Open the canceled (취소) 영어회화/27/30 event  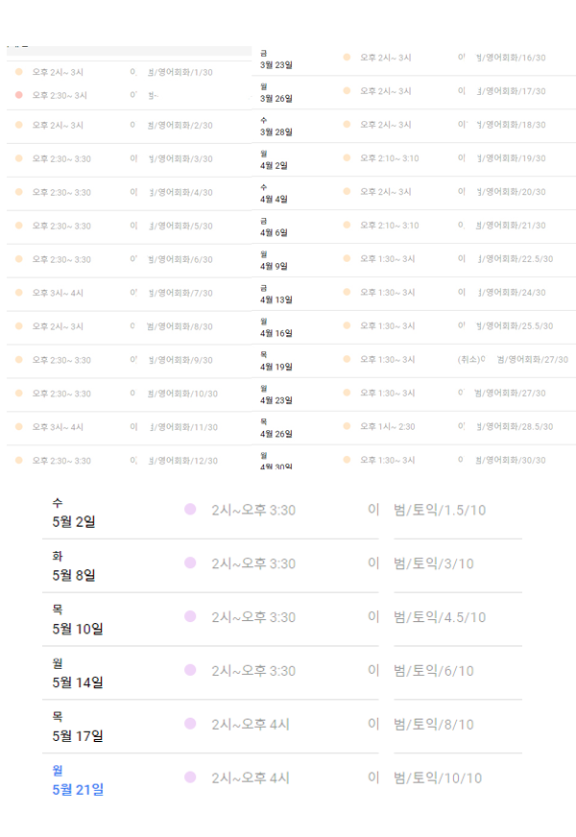tap(513, 359)
